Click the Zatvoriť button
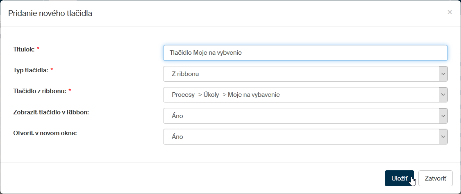 [435, 178]
